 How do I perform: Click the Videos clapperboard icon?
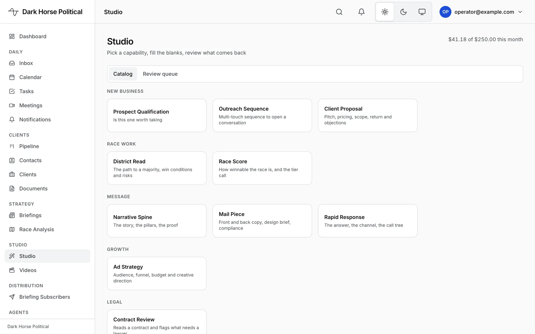12,270
